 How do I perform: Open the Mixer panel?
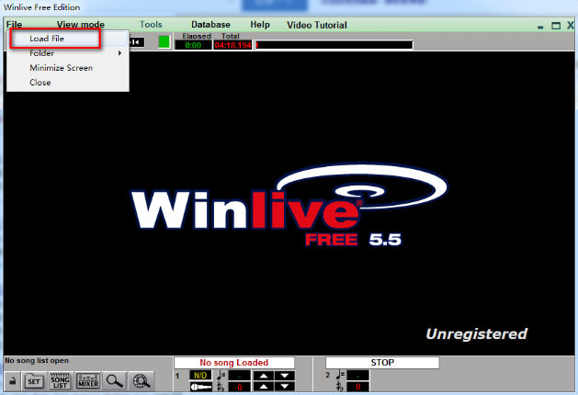coord(88,381)
